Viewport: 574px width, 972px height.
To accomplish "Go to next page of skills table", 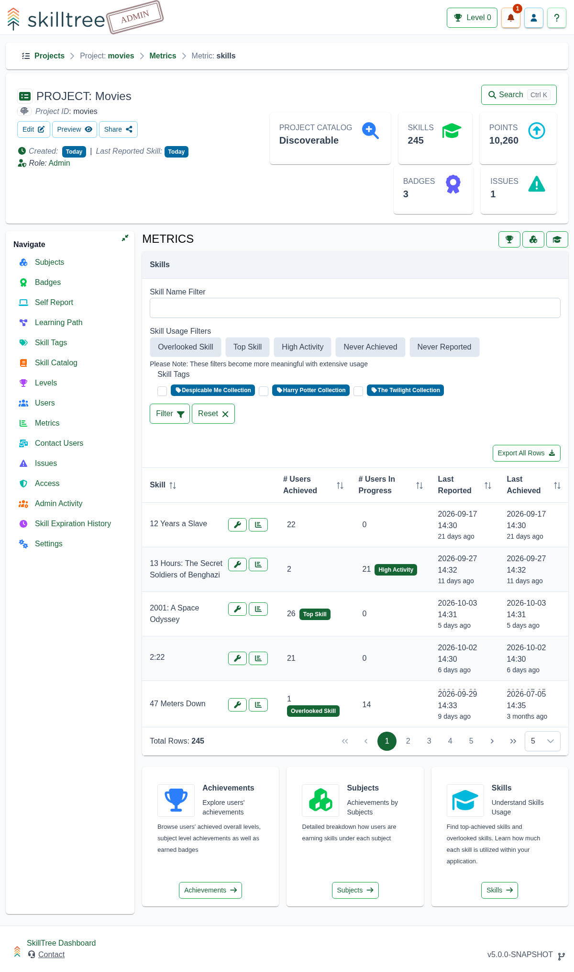I will tap(492, 741).
